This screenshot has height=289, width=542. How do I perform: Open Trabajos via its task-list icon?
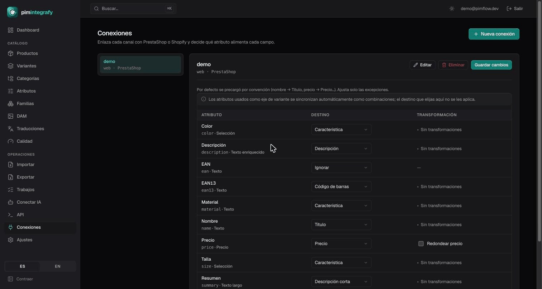(x=10, y=190)
